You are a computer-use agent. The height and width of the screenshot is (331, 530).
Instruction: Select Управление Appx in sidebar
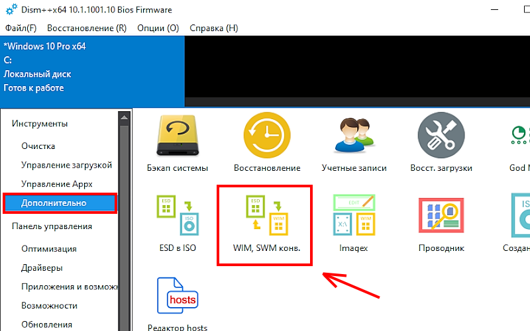(57, 184)
